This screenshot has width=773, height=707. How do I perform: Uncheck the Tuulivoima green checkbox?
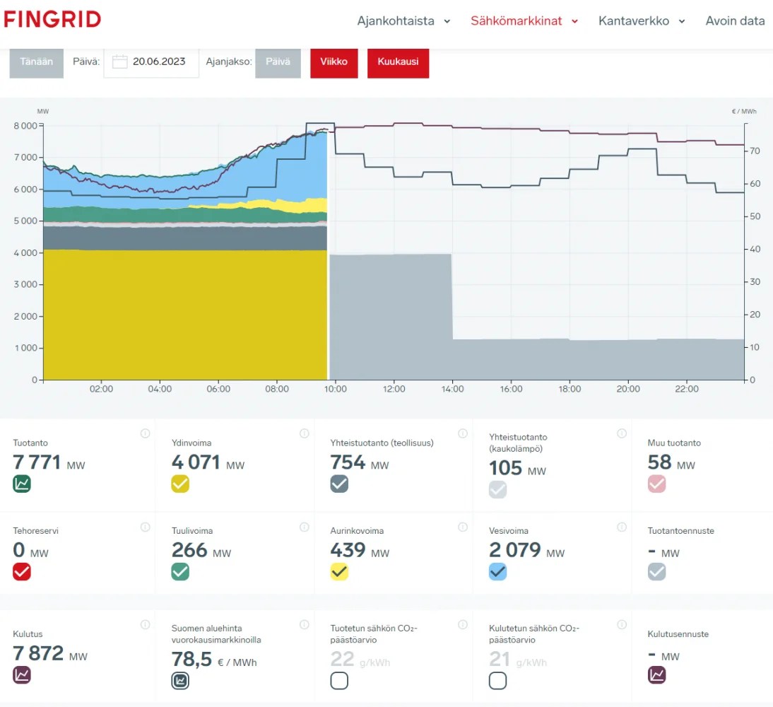180,572
